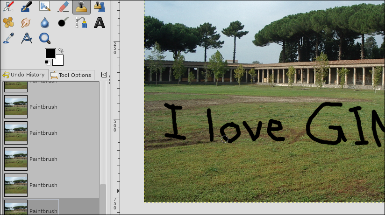Select the Eraser tool
This screenshot has width=385, height=215.
coord(63,7)
